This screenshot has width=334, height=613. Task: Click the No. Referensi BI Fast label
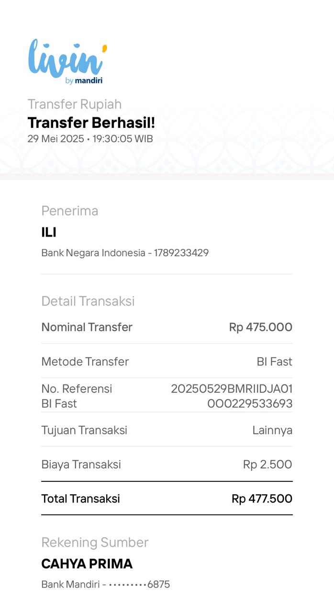(x=76, y=396)
